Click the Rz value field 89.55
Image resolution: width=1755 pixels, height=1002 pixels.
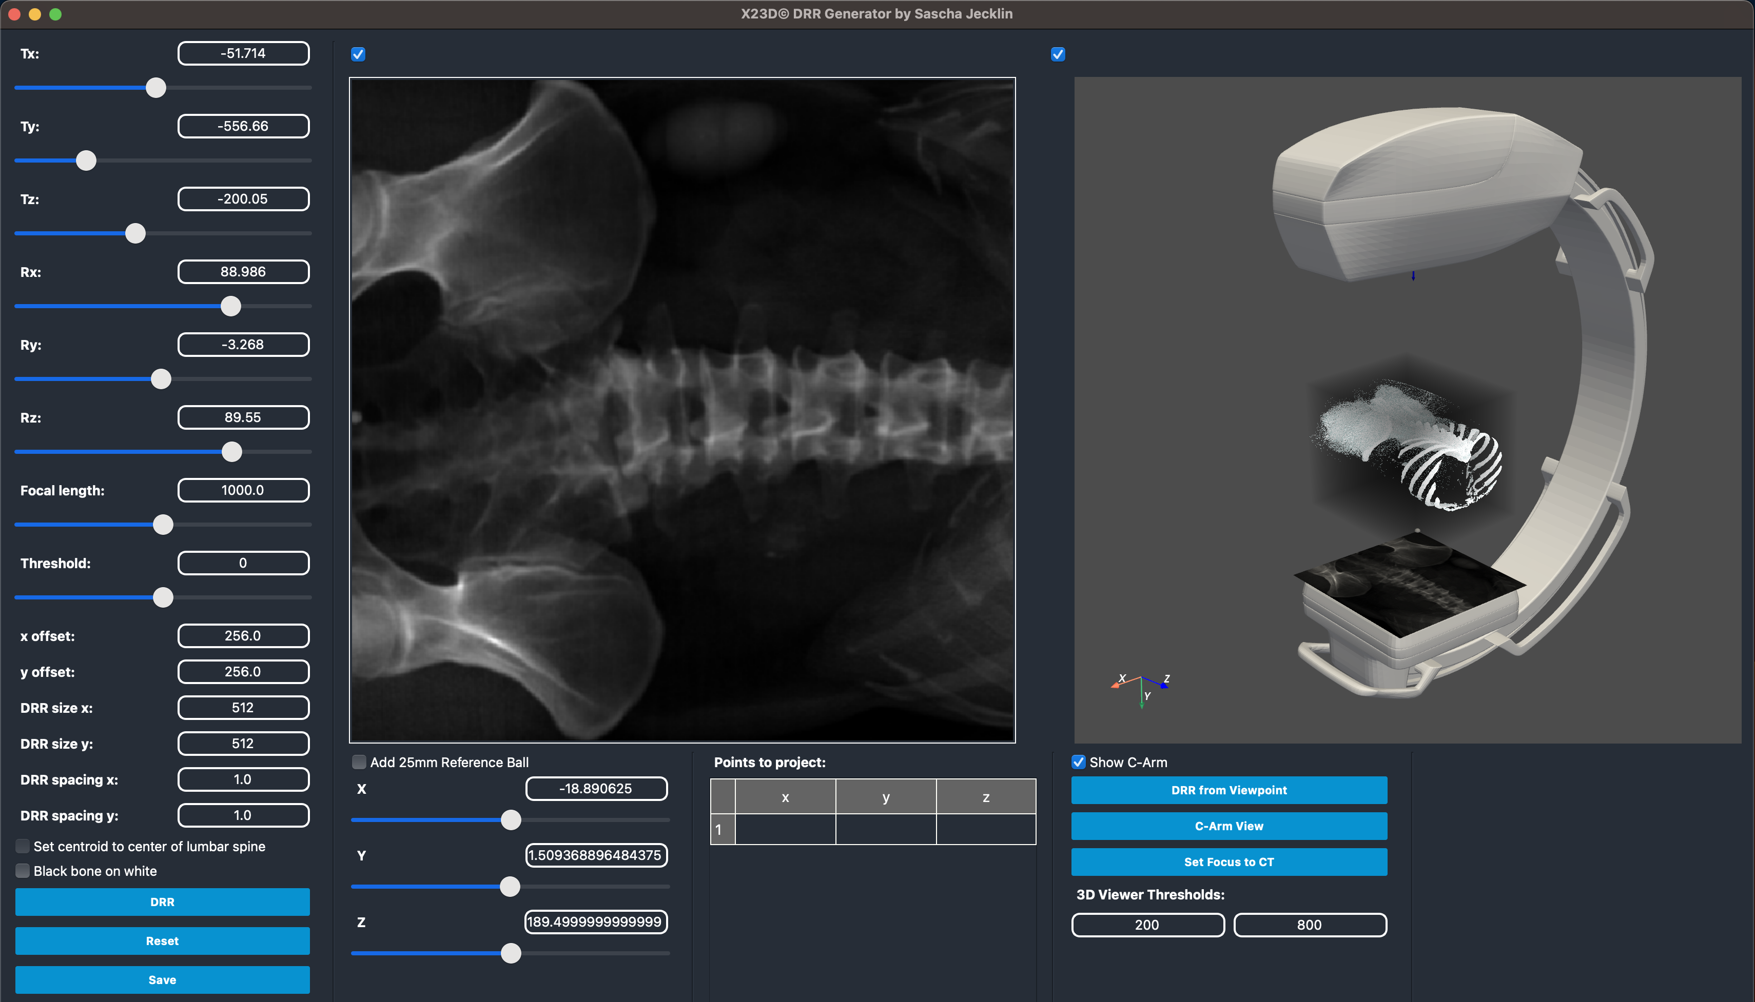pyautogui.click(x=243, y=417)
